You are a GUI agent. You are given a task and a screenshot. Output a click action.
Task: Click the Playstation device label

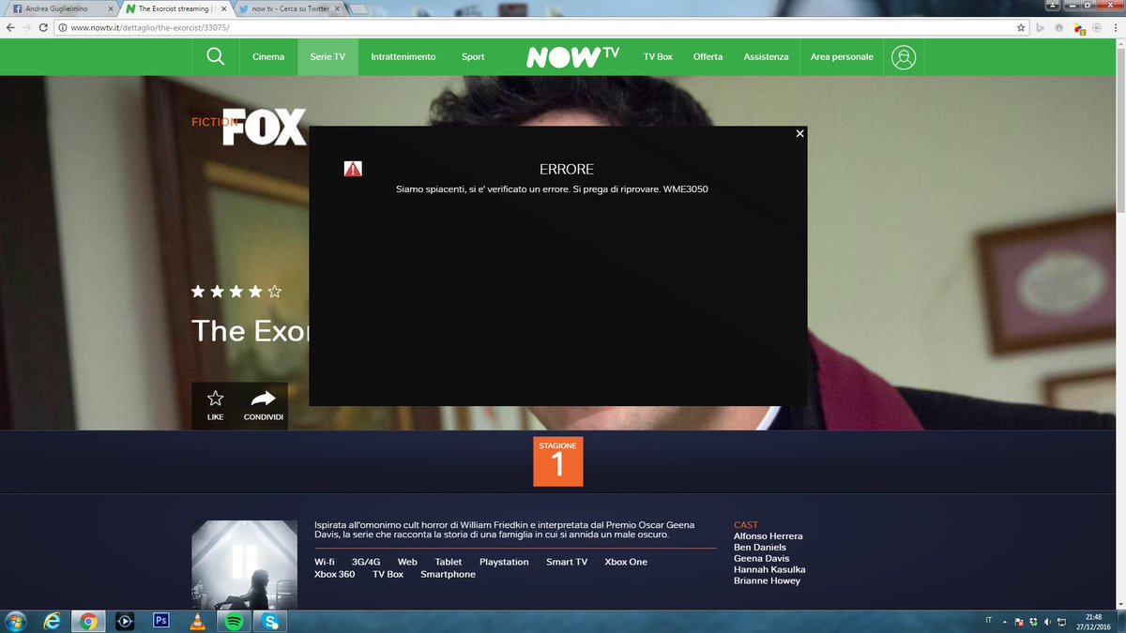pos(504,562)
